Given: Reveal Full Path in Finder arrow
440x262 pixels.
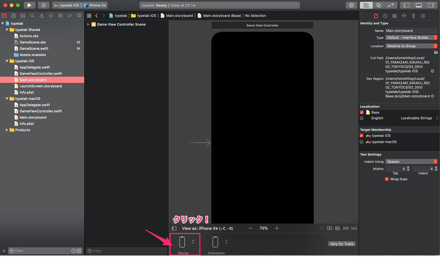Looking at the screenshot, I should coord(432,71).
